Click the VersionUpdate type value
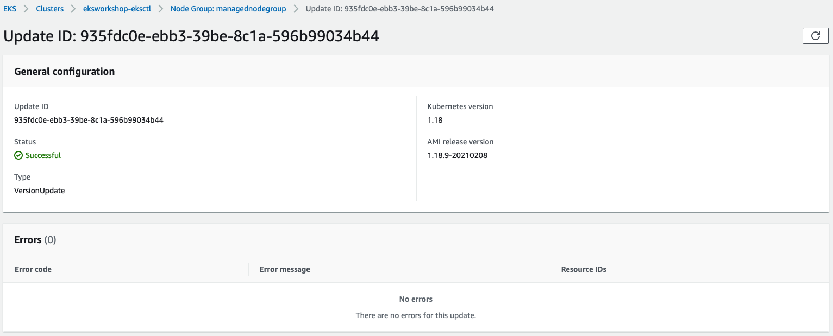833x336 pixels. click(x=40, y=191)
